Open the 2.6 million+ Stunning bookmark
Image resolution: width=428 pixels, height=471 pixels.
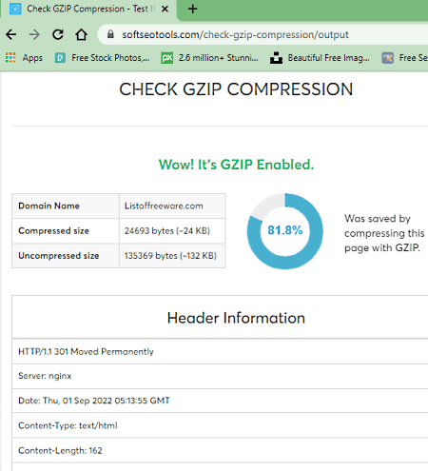point(209,58)
